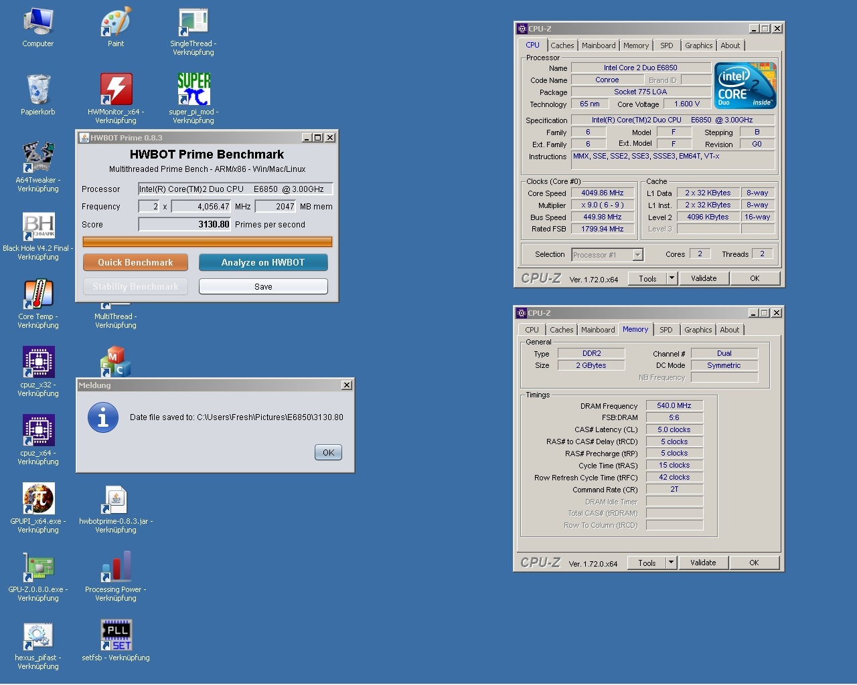Click Core Speed value 4049.86 MHz

tap(603, 193)
